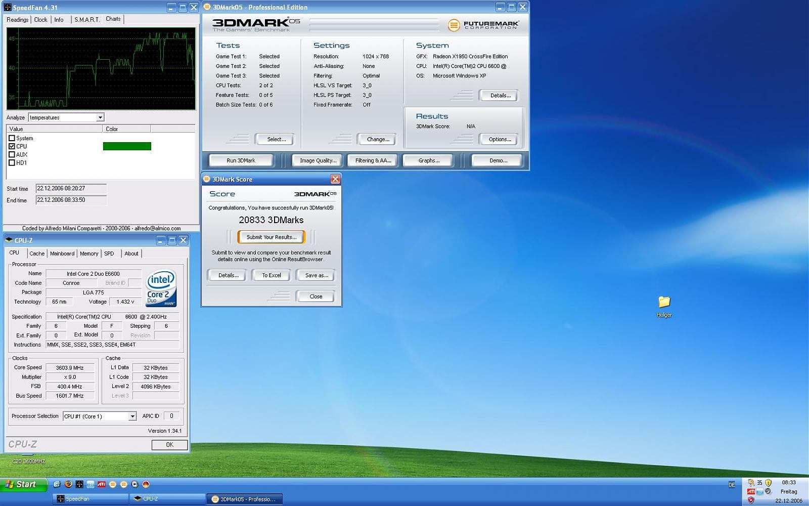Enable the HD1 temperature checkbox
Screen dimensions: 809x506
pyautogui.click(x=12, y=162)
